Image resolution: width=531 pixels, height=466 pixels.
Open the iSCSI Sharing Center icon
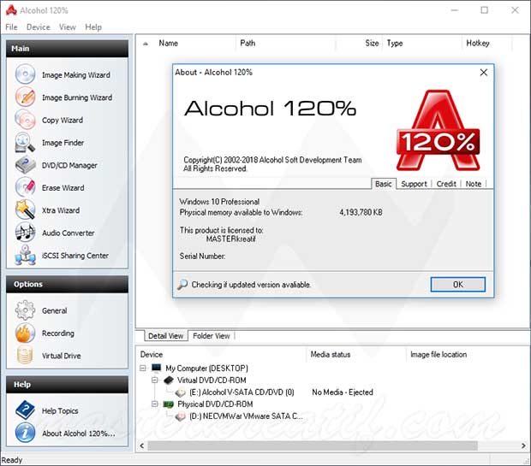pos(25,255)
